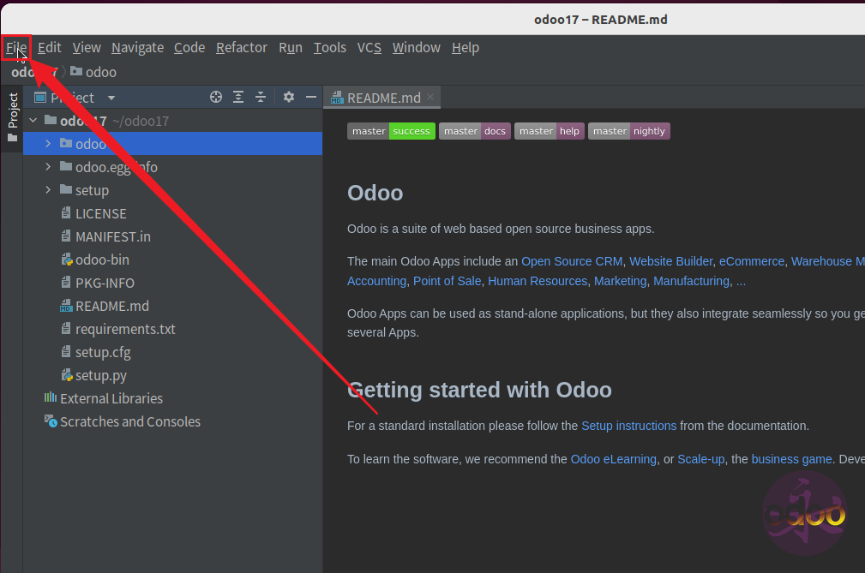Select the LICENSE file
This screenshot has height=573, width=865.
pyautogui.click(x=172, y=213)
